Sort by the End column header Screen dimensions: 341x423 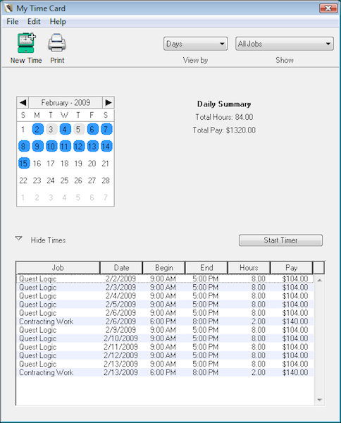206,268
